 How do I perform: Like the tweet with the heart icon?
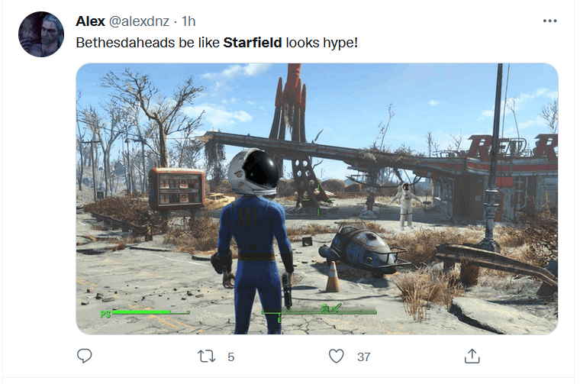pos(337,357)
